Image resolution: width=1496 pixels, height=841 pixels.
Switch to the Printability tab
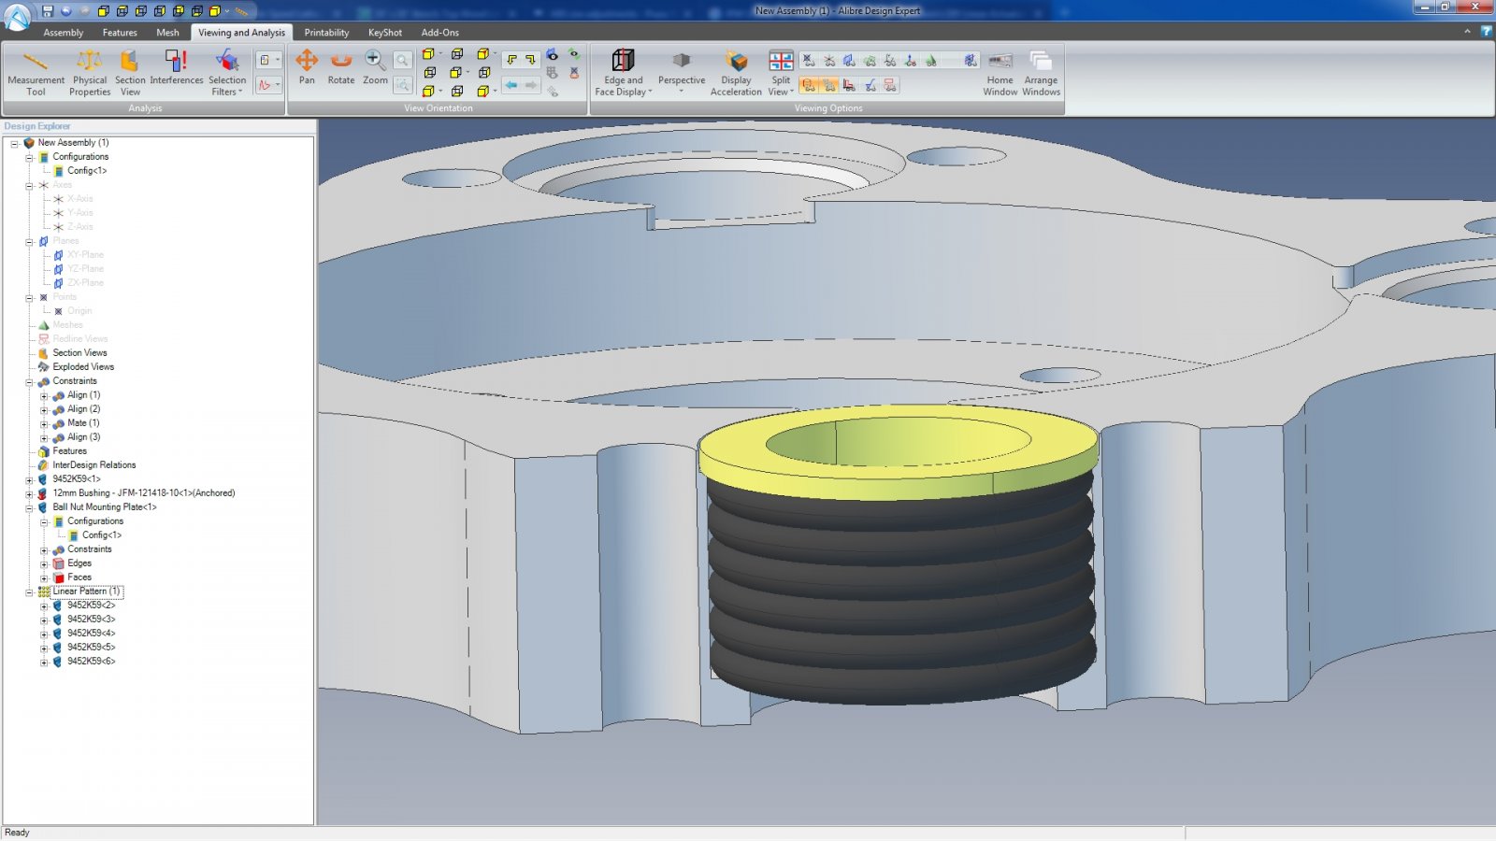(x=326, y=33)
